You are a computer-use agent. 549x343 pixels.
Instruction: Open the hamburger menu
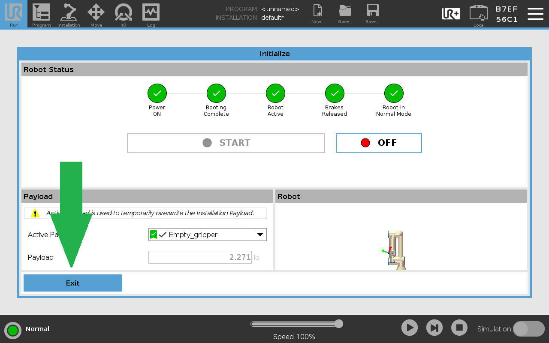[x=535, y=14]
